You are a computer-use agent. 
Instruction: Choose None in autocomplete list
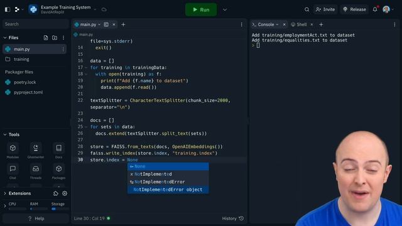tap(168, 166)
